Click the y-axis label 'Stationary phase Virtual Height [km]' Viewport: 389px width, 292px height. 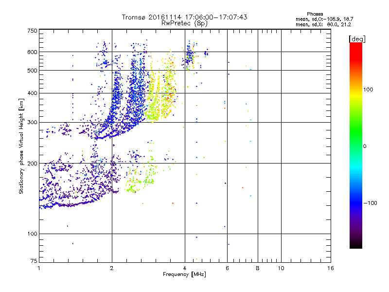[x=21, y=146]
